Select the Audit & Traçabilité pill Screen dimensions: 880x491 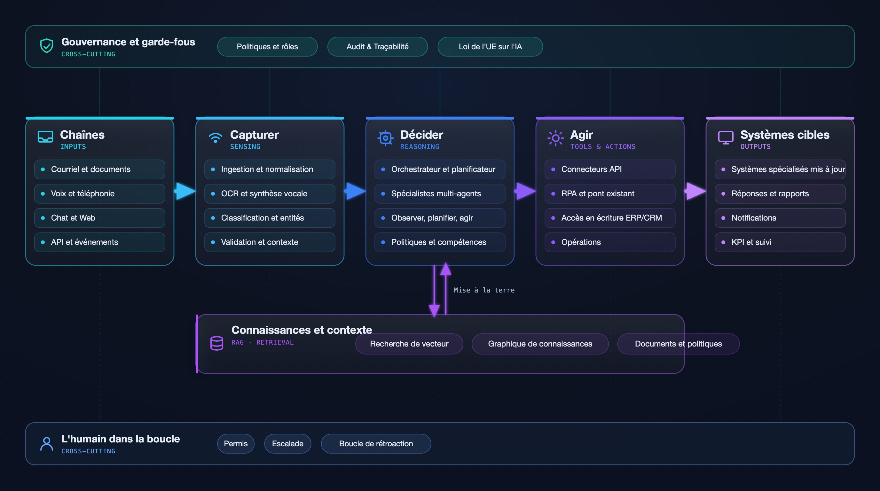(x=377, y=46)
